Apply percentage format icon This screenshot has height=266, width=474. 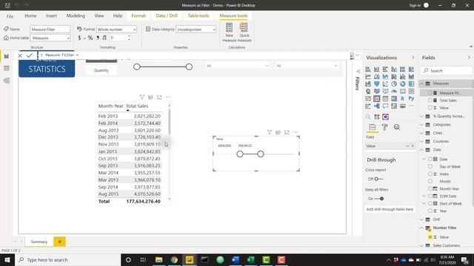[90, 38]
